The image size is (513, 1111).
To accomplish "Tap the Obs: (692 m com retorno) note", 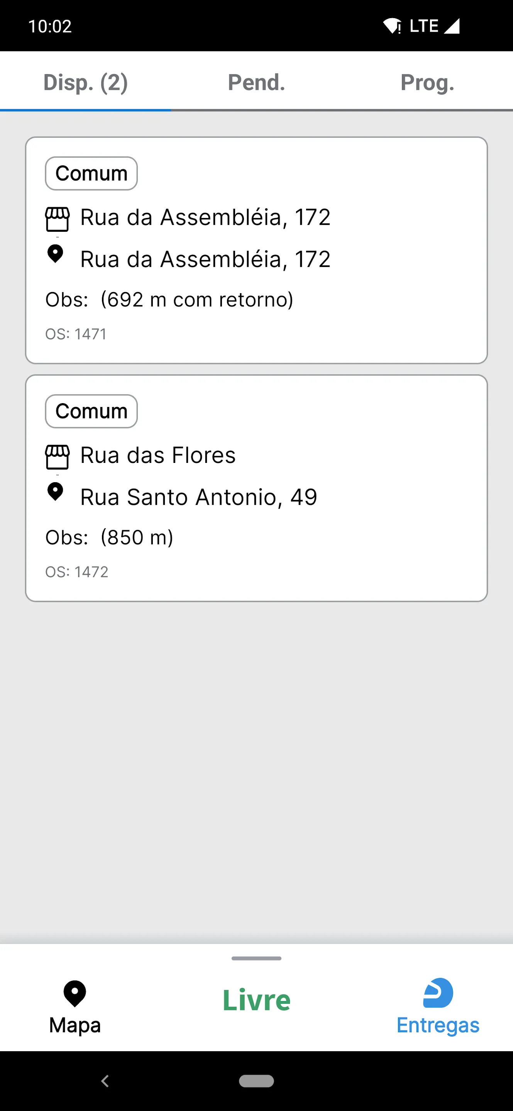I will coord(169,300).
